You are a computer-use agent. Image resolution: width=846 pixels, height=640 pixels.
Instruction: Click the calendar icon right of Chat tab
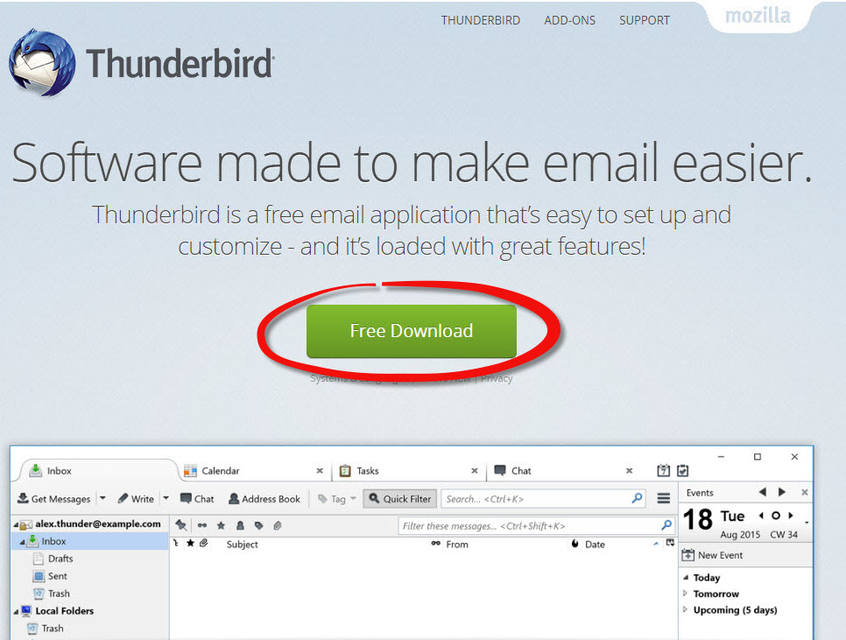[x=664, y=471]
